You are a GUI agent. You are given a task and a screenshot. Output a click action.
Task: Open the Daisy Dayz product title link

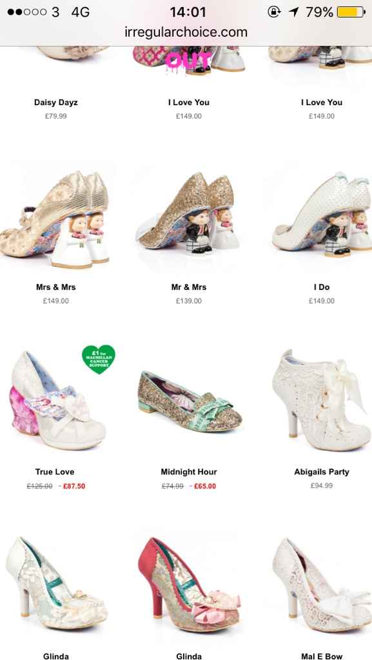[56, 102]
